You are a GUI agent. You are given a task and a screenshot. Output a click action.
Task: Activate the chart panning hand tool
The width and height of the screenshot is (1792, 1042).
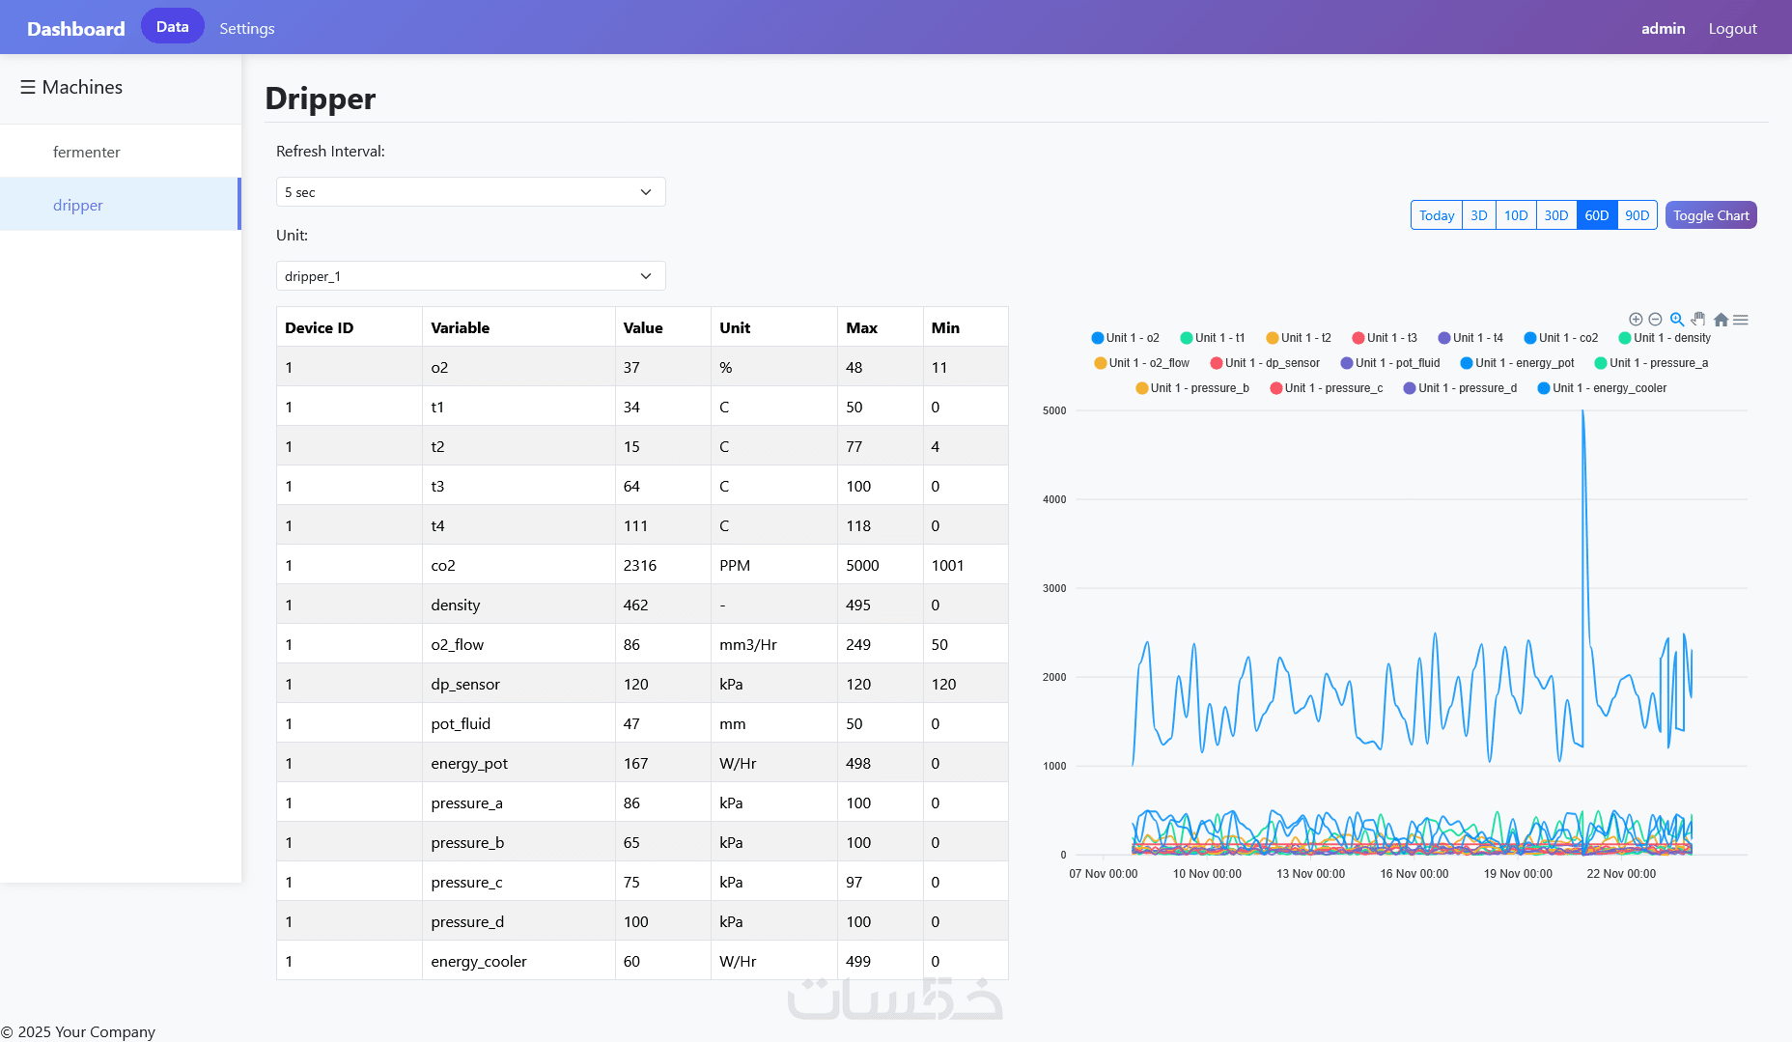(1698, 320)
